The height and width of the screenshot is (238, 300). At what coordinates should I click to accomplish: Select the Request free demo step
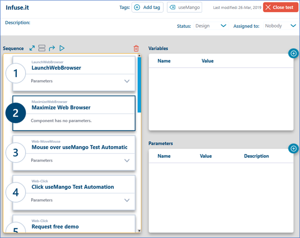pos(74,224)
